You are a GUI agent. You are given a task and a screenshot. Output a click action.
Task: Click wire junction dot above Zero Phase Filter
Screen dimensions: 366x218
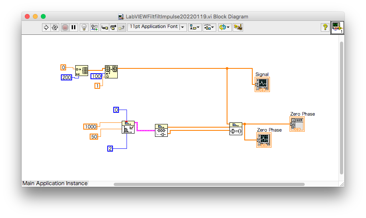coord(227,68)
